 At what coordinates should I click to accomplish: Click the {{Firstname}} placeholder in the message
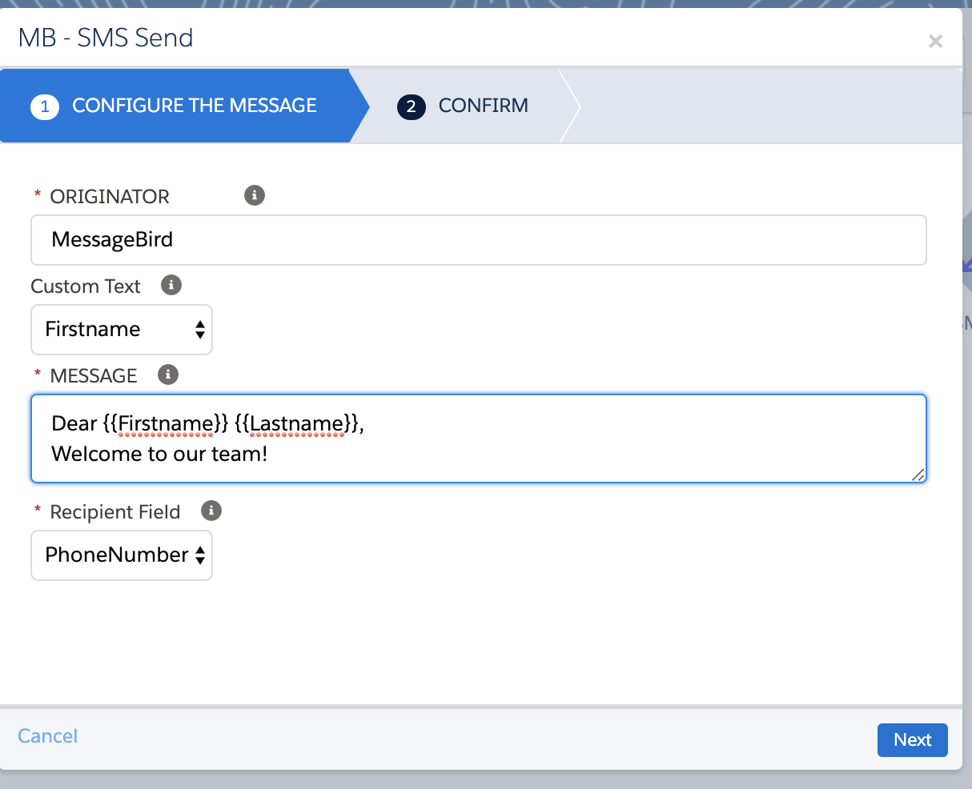[166, 423]
